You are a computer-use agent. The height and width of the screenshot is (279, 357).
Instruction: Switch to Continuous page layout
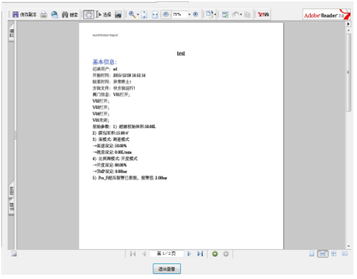pyautogui.click(x=323, y=254)
